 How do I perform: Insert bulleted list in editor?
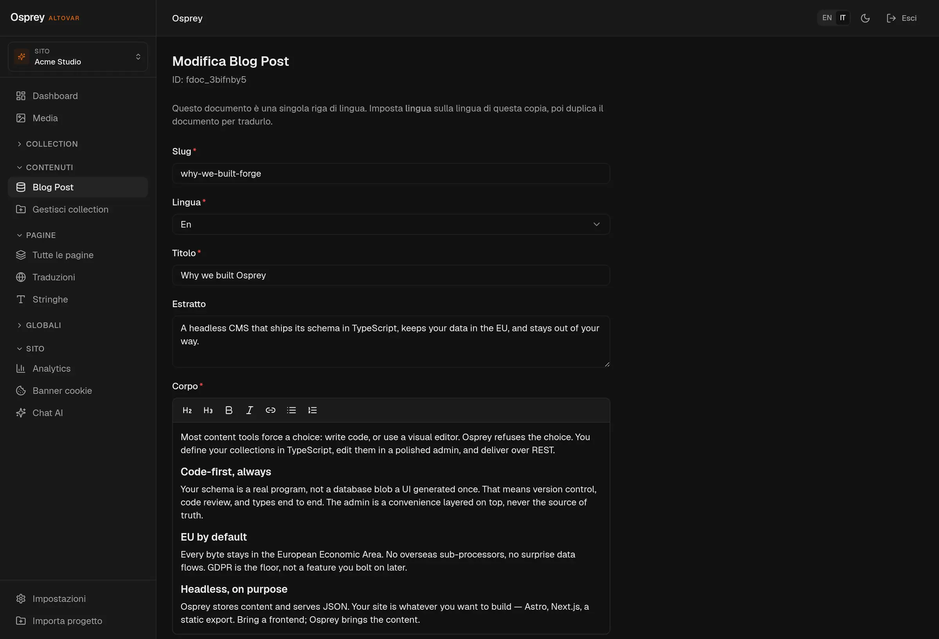[291, 410]
